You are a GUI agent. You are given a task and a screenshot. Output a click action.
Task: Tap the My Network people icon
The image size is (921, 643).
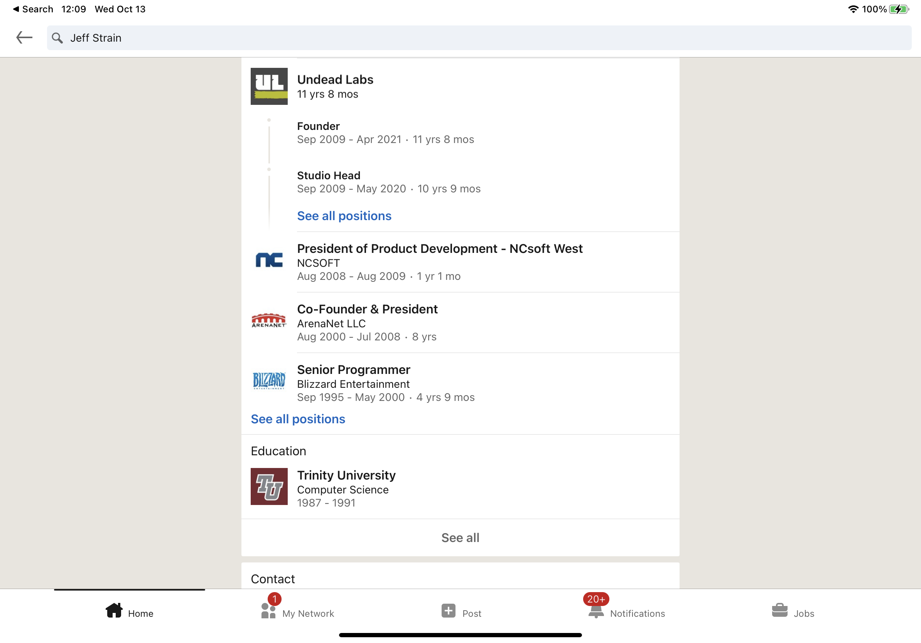click(268, 611)
